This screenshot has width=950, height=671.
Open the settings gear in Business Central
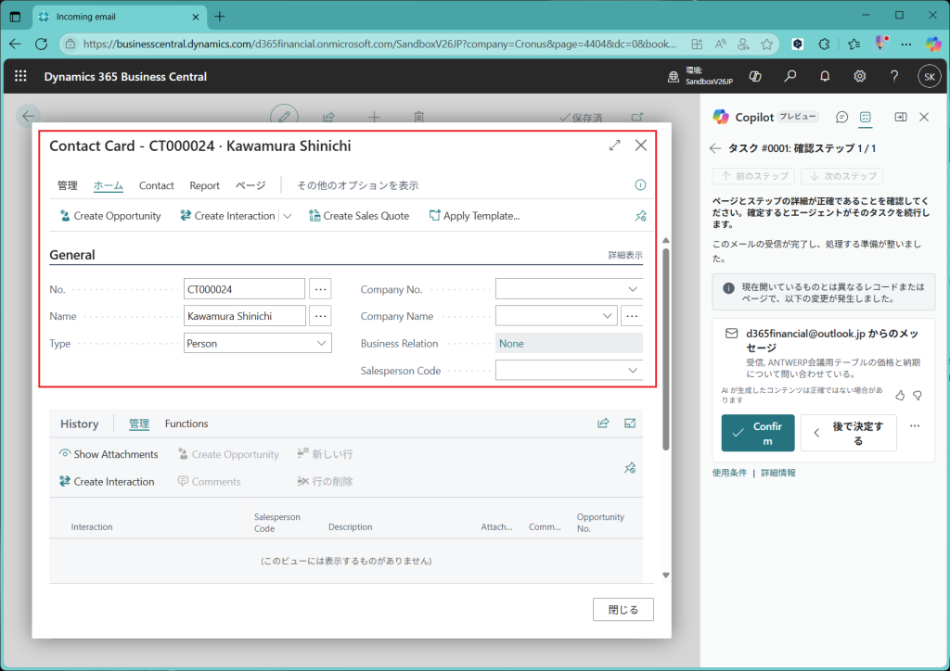[860, 76]
